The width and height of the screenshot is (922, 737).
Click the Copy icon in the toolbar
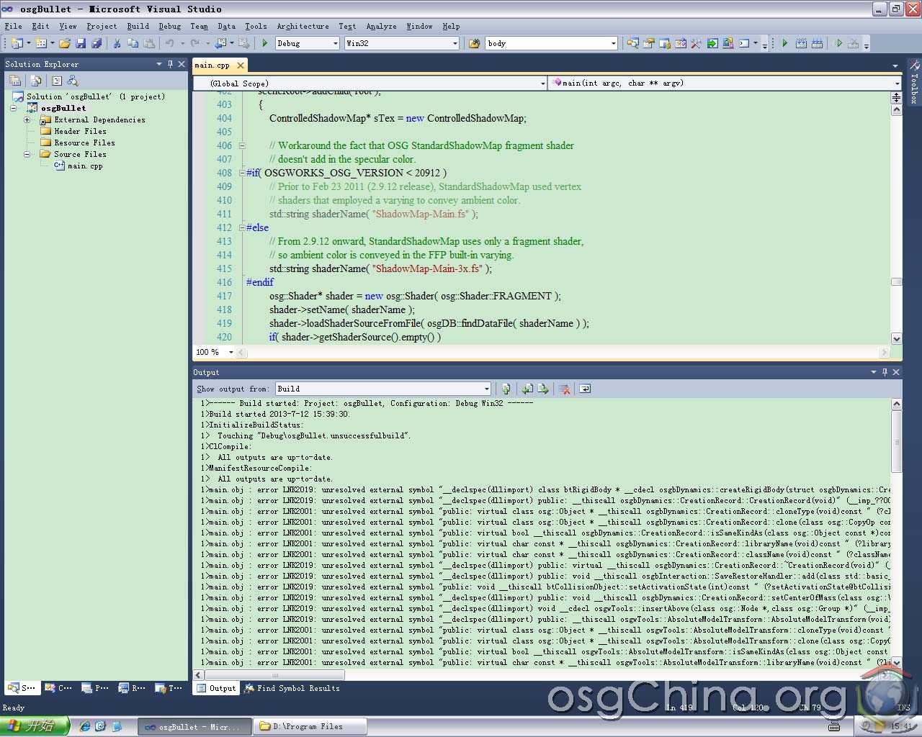(x=133, y=43)
